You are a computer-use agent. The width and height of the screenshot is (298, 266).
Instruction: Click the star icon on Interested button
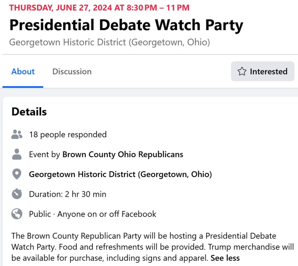click(242, 71)
